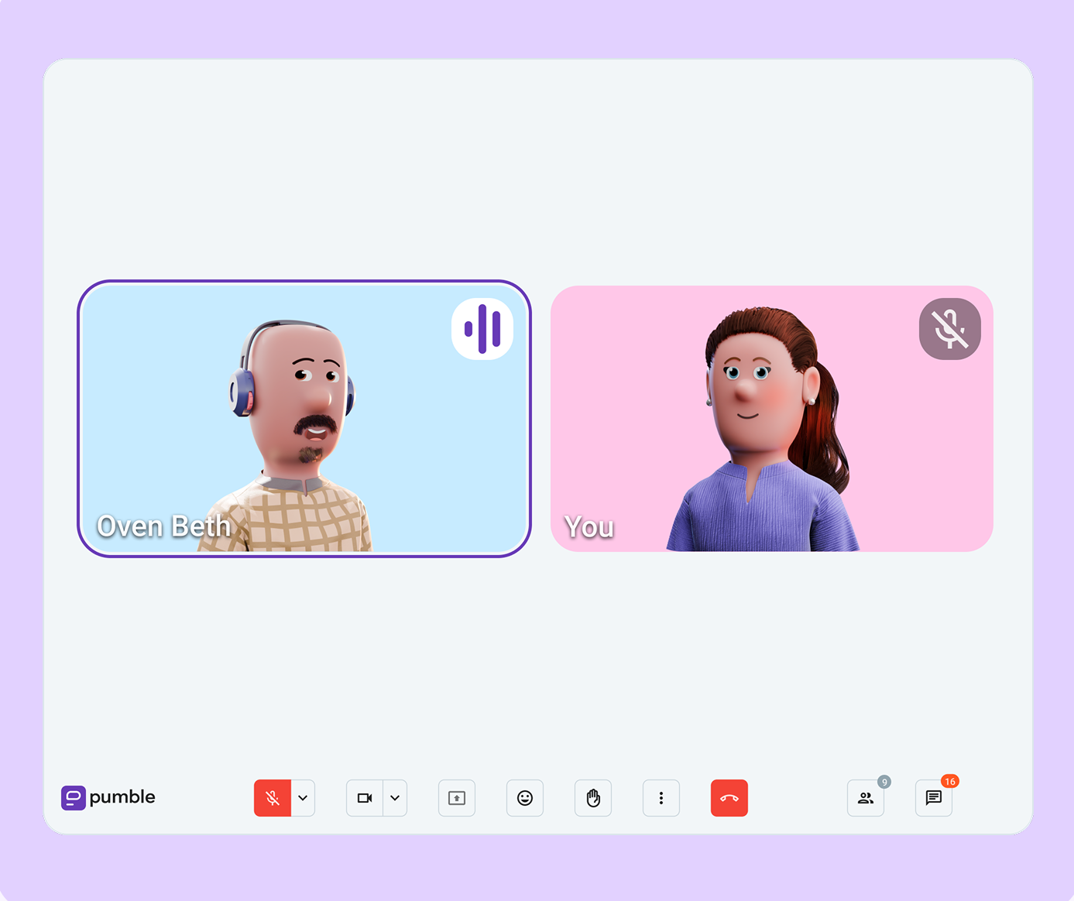
Task: Open the more options menu
Action: click(x=661, y=798)
